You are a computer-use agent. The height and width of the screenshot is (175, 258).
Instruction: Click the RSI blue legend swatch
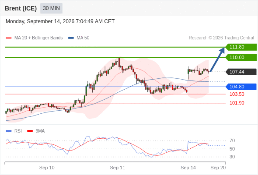[x=9, y=131]
